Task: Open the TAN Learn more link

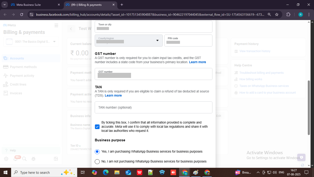Action: click(x=113, y=96)
